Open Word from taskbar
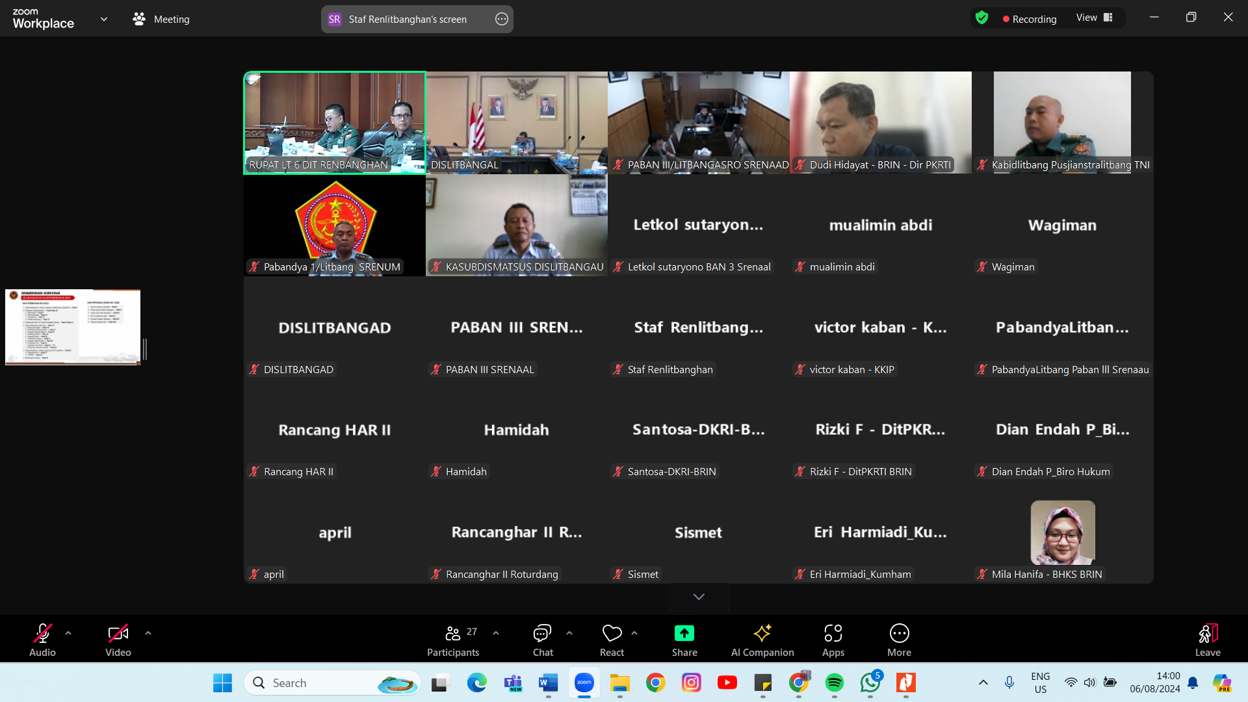1248x702 pixels. (x=548, y=682)
